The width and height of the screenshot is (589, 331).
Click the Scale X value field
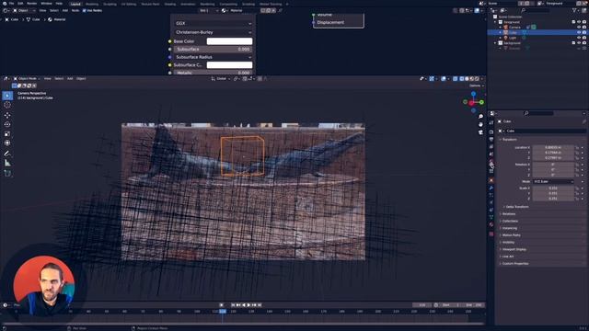[x=553, y=188]
